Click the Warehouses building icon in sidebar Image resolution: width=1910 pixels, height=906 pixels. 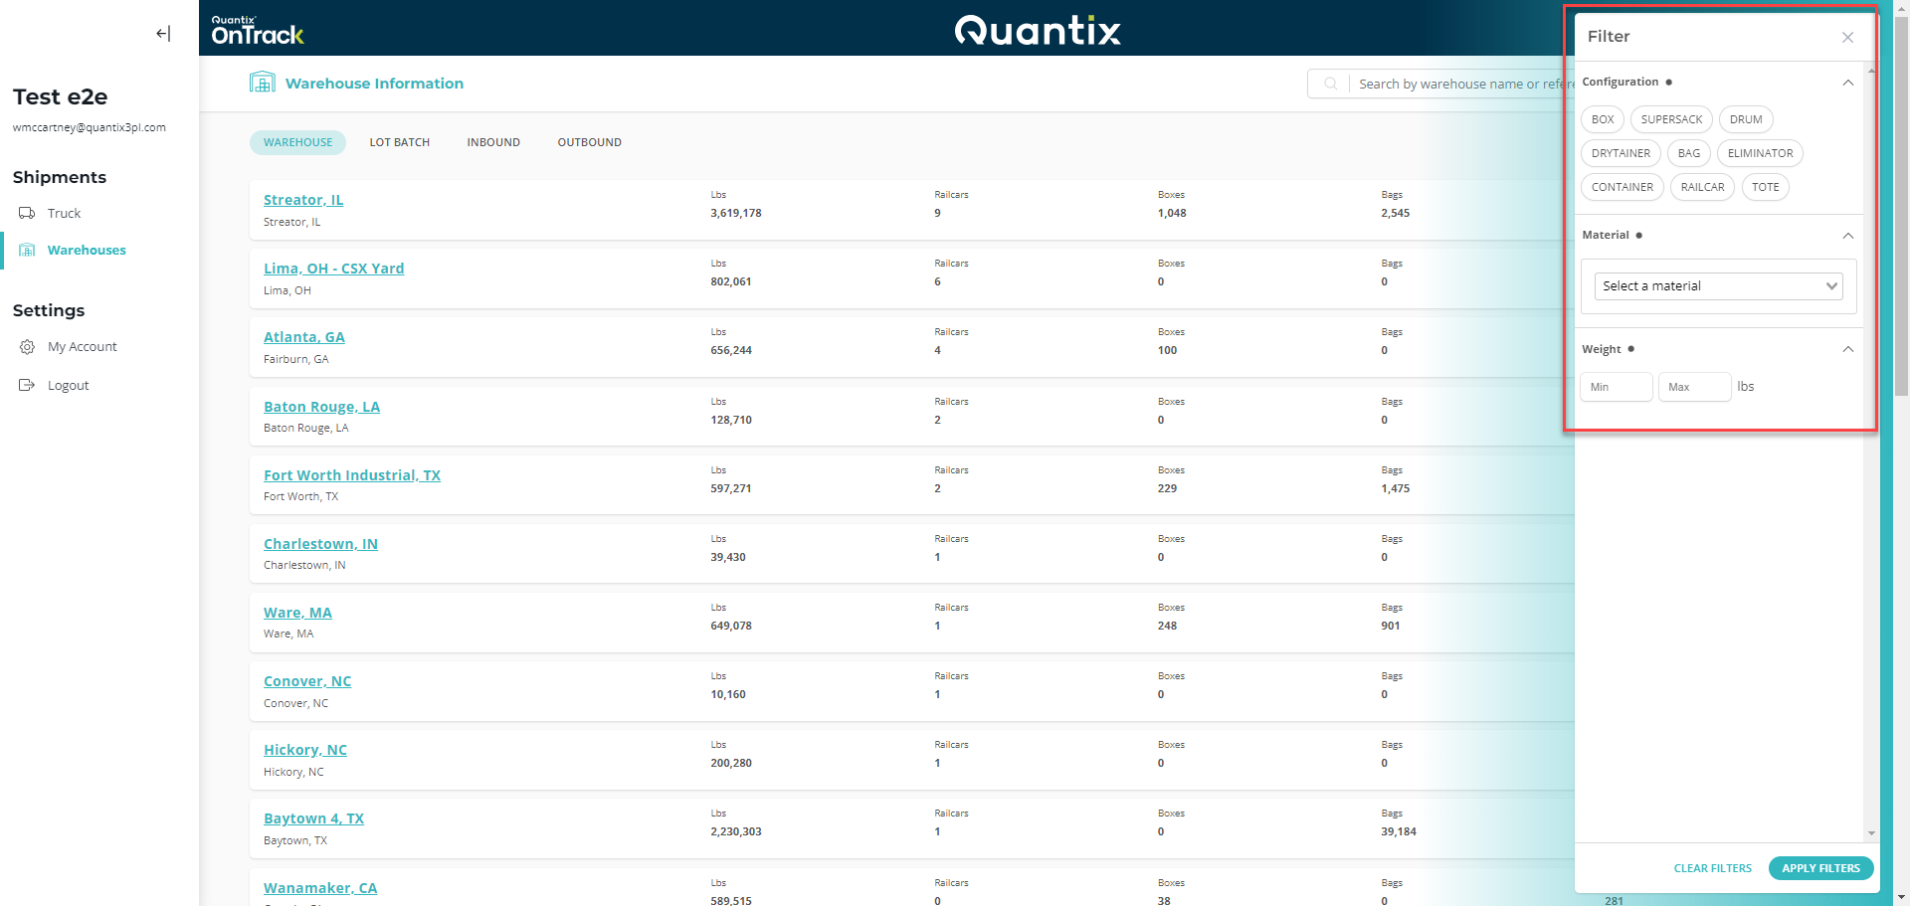coord(27,251)
